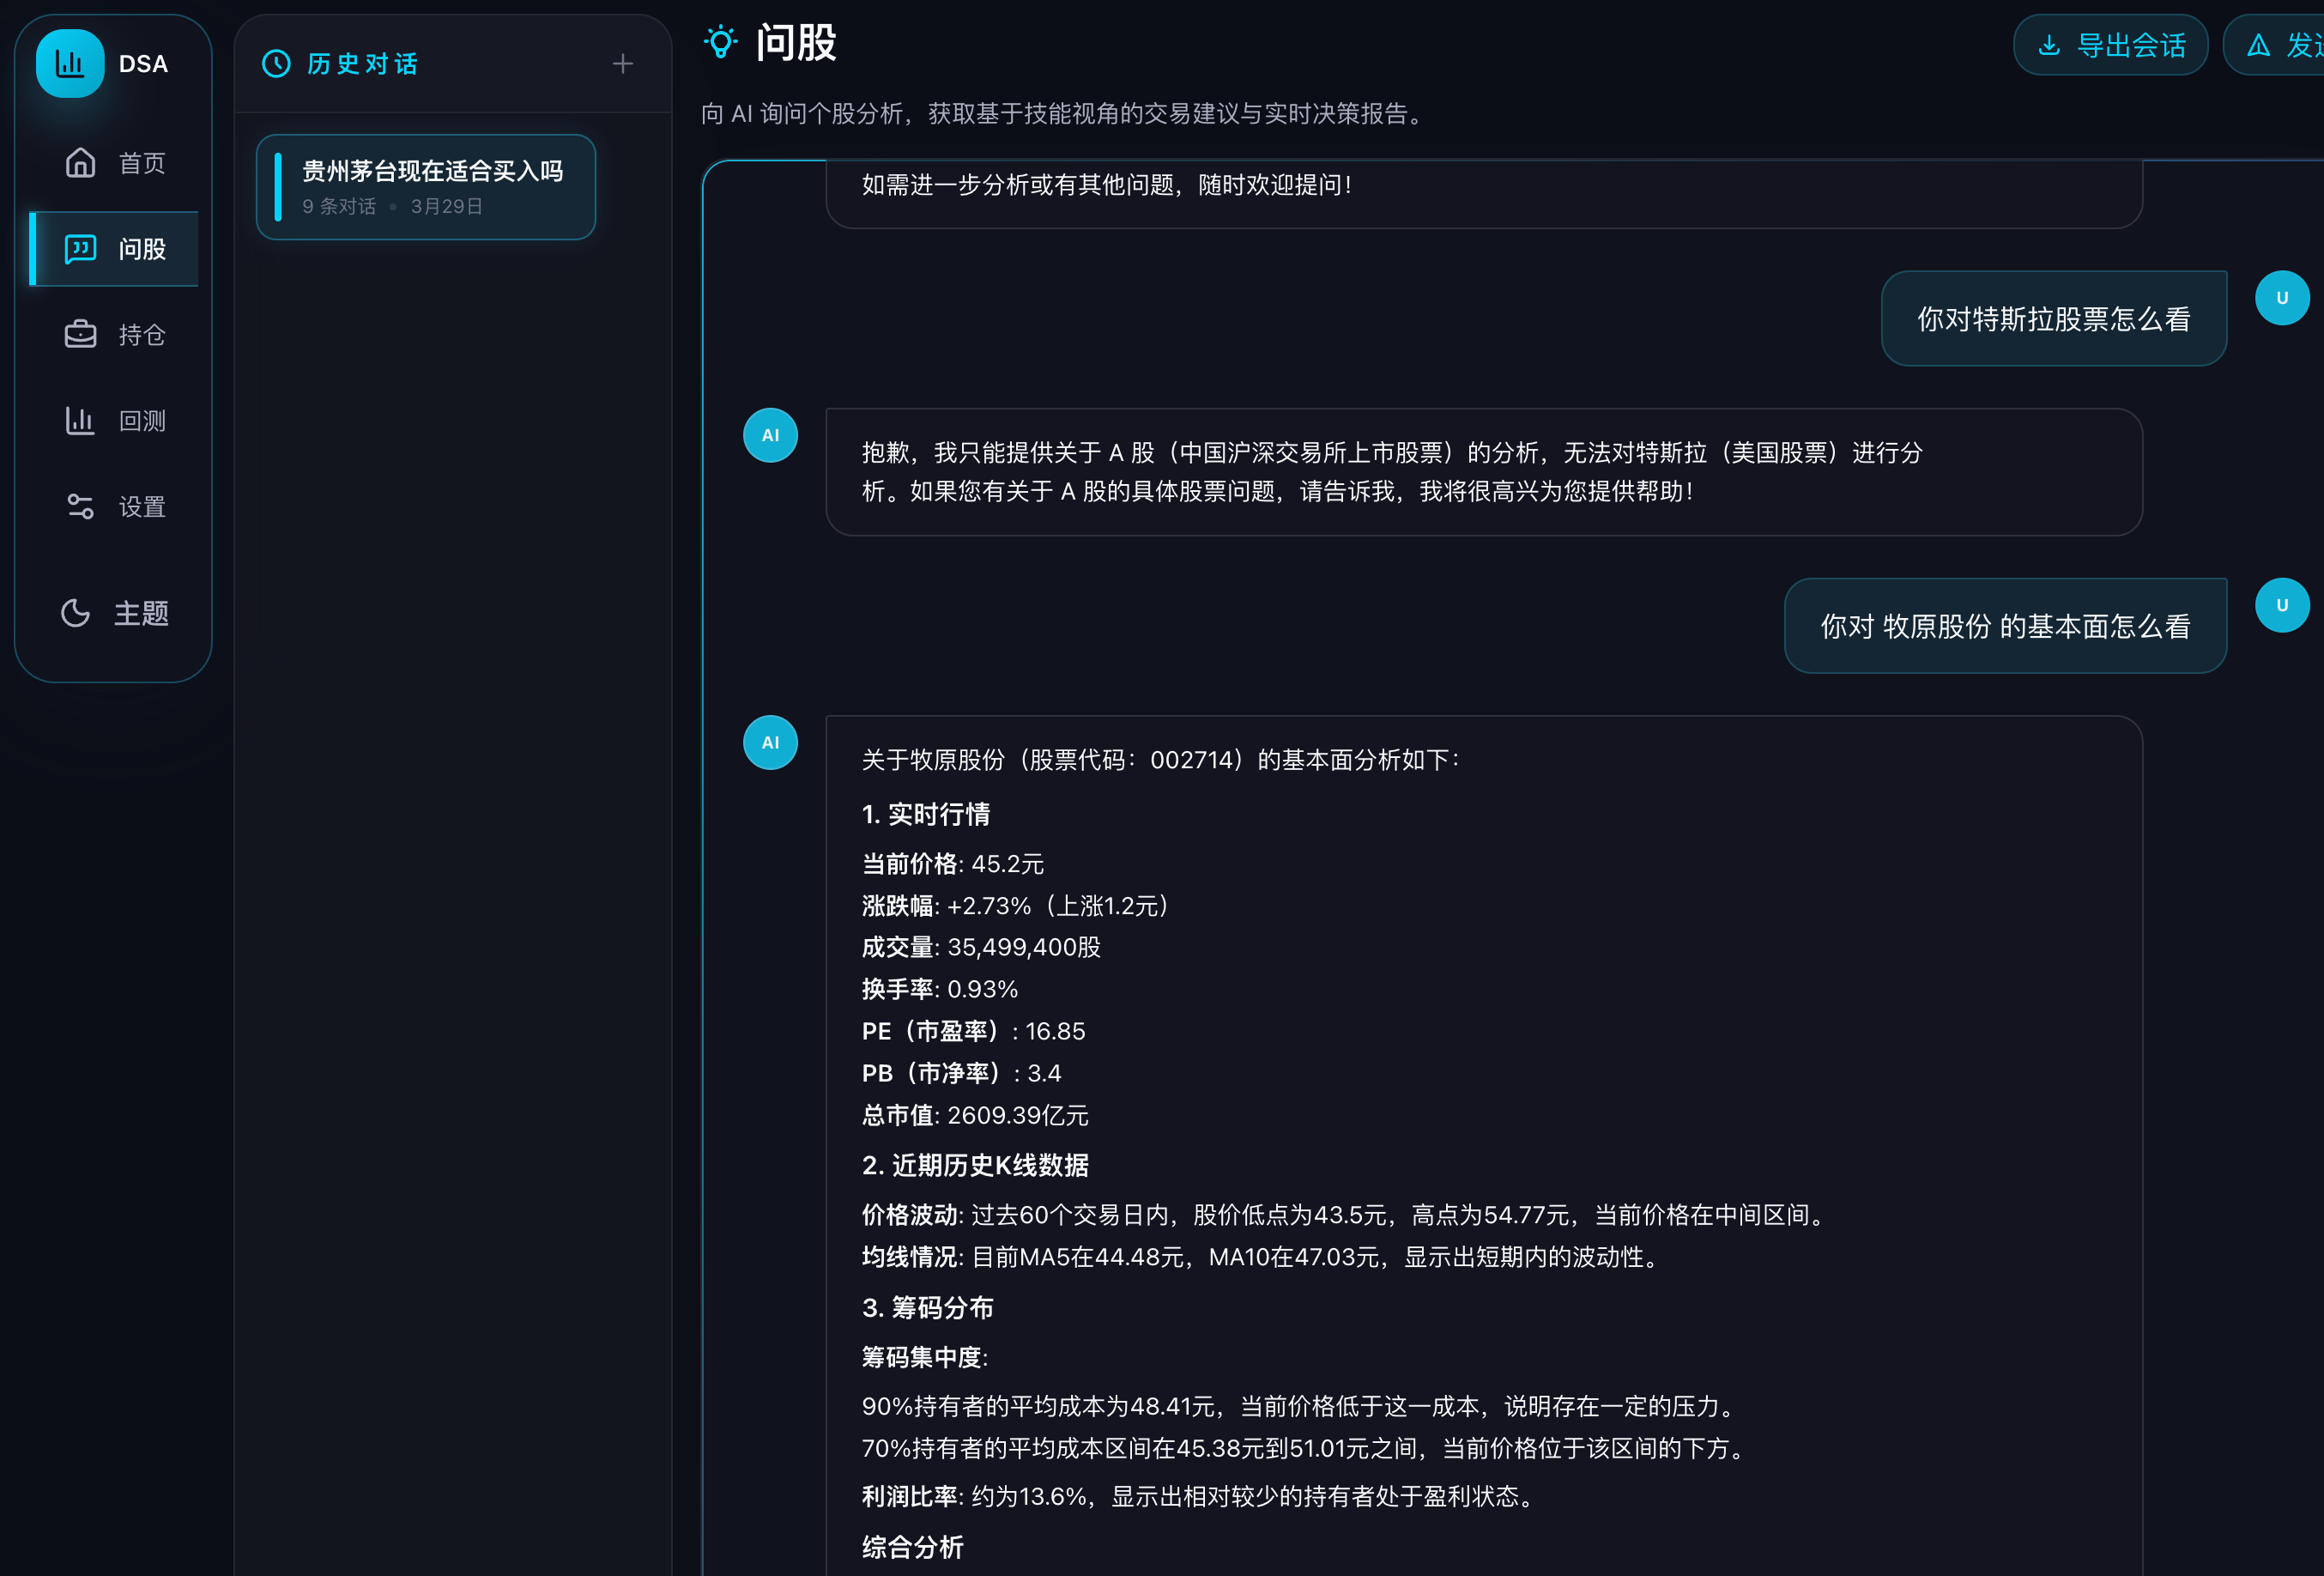The height and width of the screenshot is (1576, 2324).
Task: Toggle the 主题 theme moon icon
Action: click(x=76, y=613)
